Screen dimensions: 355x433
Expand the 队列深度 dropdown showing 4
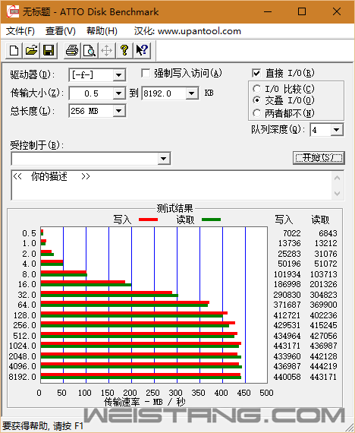[x=337, y=130]
